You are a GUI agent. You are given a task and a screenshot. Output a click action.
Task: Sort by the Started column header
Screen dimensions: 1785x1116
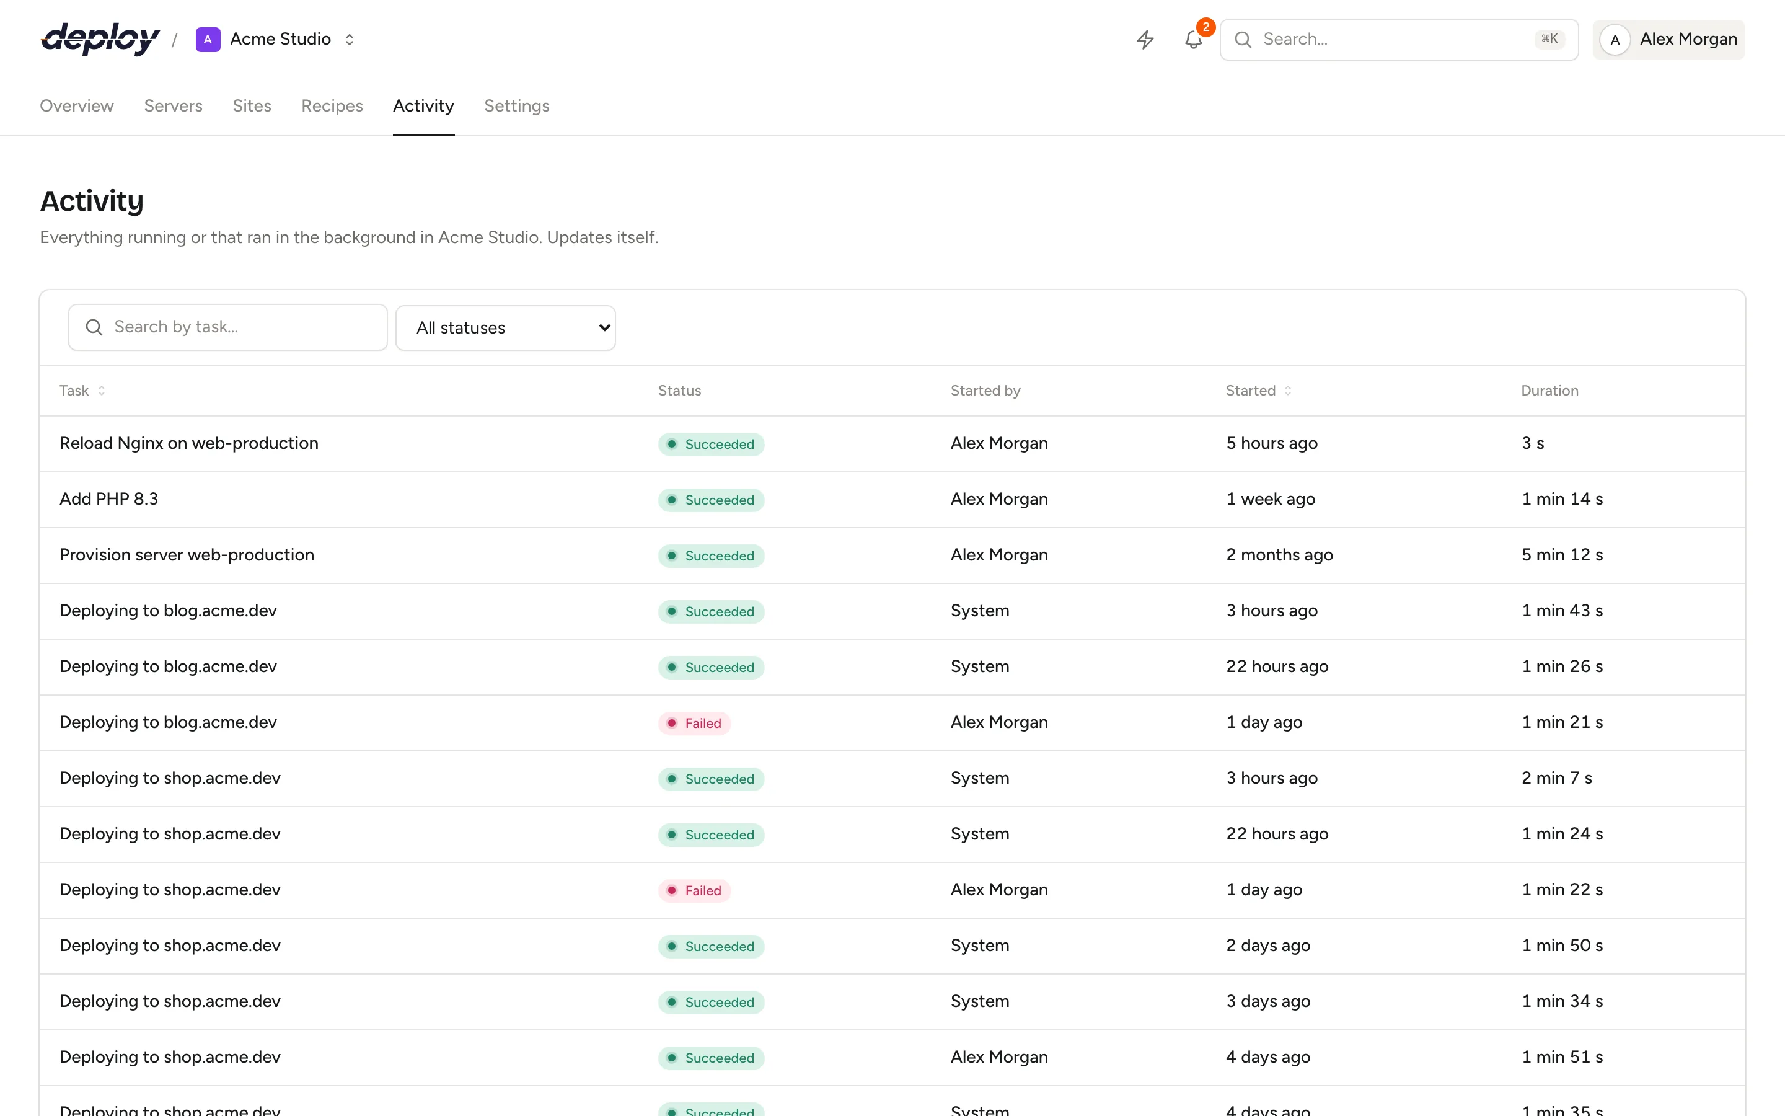(1258, 391)
